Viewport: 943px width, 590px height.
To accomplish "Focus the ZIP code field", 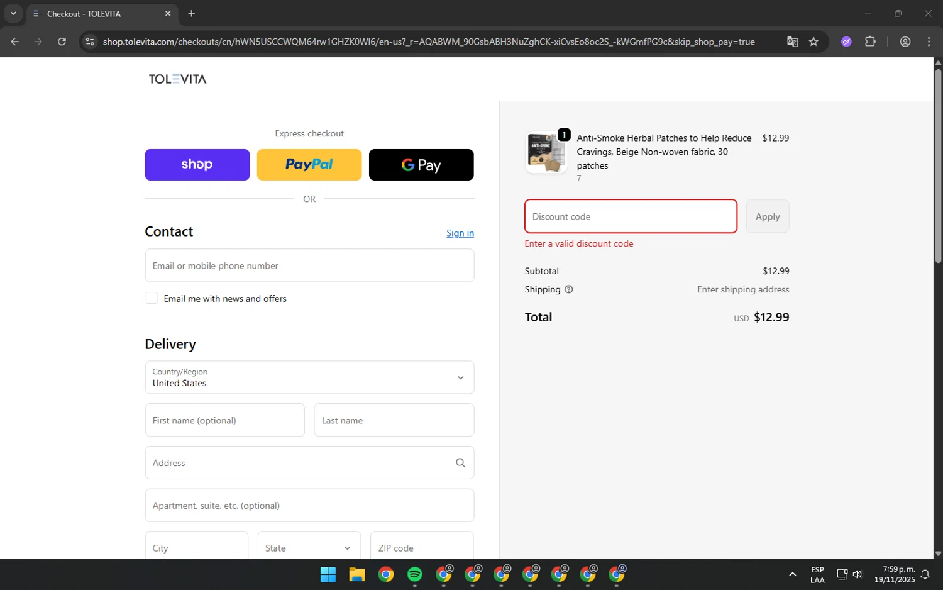I will click(x=422, y=545).
